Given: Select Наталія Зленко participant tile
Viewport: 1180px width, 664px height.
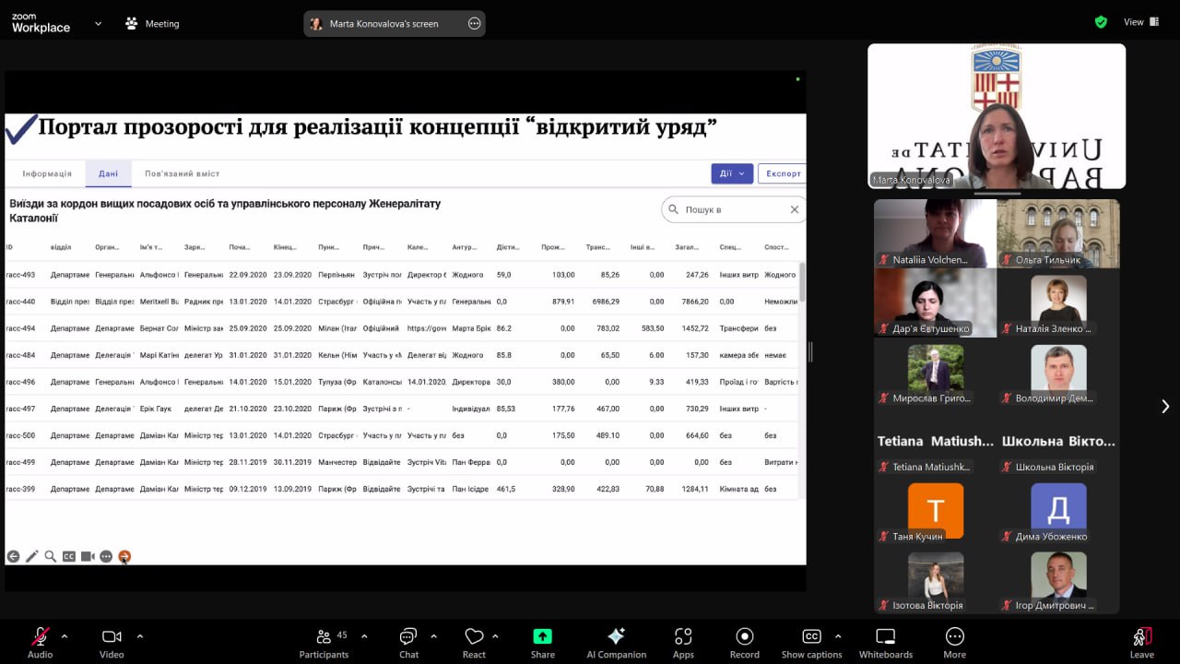Looking at the screenshot, I should (x=1058, y=302).
